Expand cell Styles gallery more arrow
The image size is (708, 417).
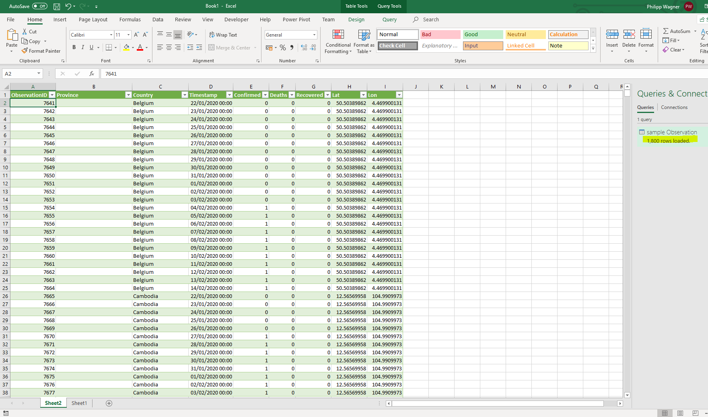(x=593, y=49)
